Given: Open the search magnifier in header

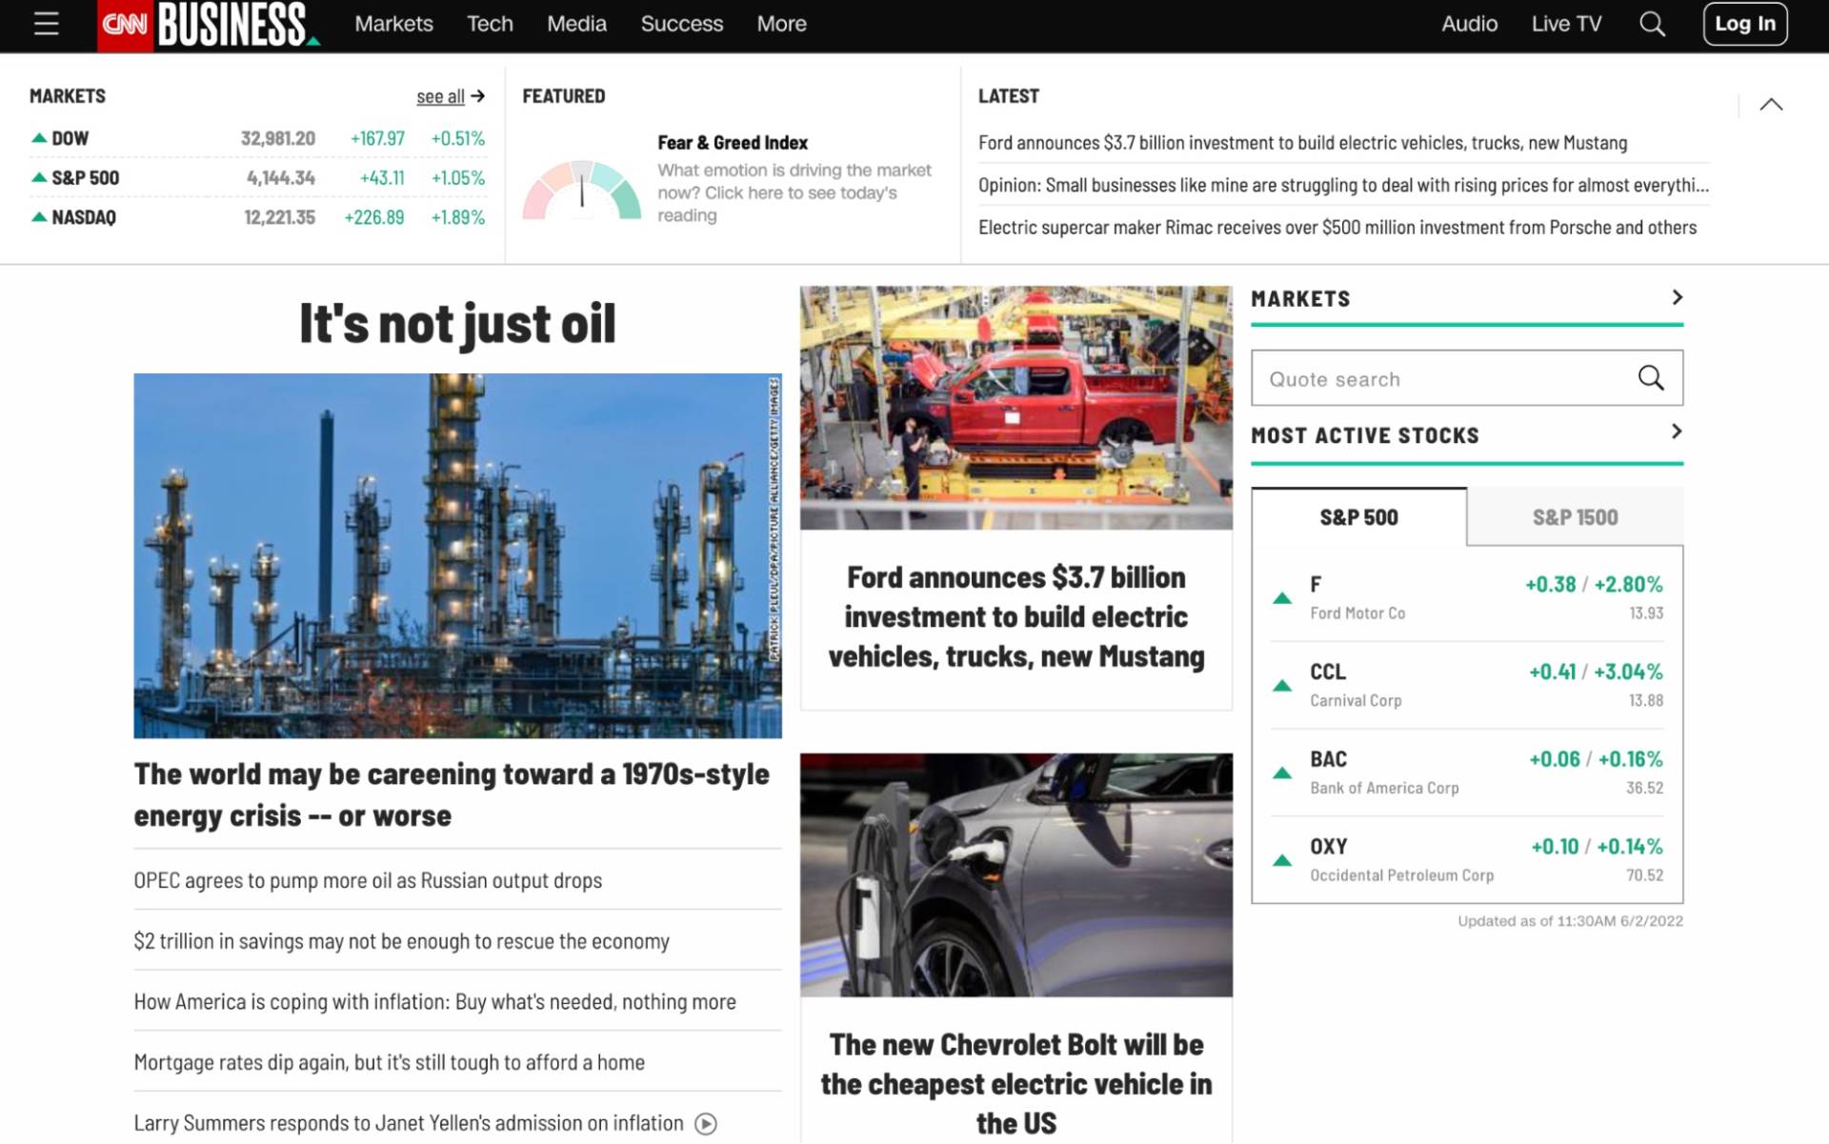Looking at the screenshot, I should pyautogui.click(x=1652, y=24).
